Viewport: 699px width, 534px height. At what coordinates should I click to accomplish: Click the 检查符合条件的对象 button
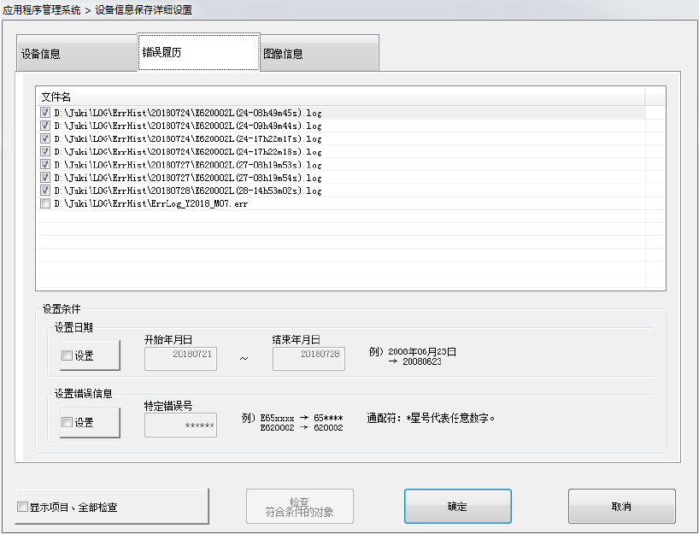coord(300,507)
